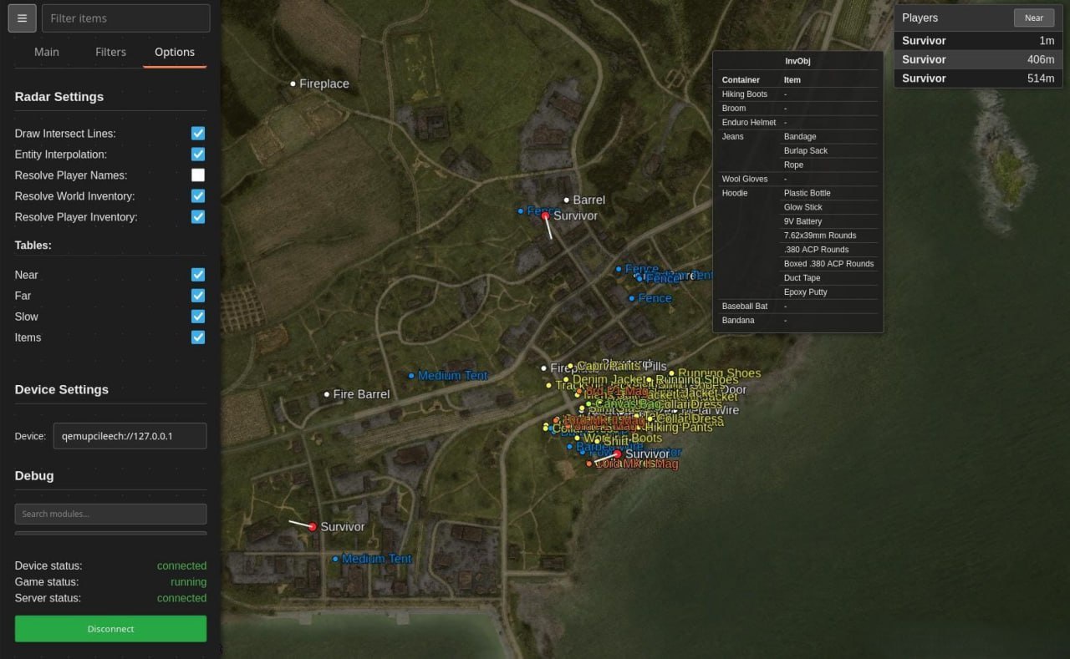Click the Denim Jacket item marker
Screen dimensions: 1070x659
[x=568, y=378]
